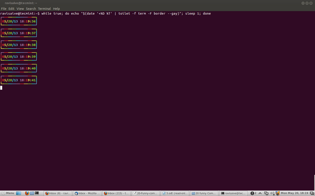Click the terminal cursor block
The height and width of the screenshot is (196, 315).
click(1, 88)
